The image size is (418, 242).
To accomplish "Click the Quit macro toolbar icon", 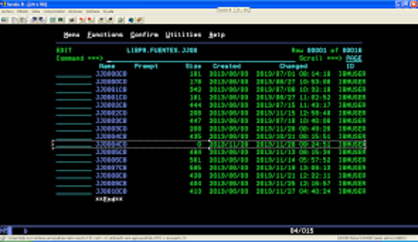I will 110,20.
